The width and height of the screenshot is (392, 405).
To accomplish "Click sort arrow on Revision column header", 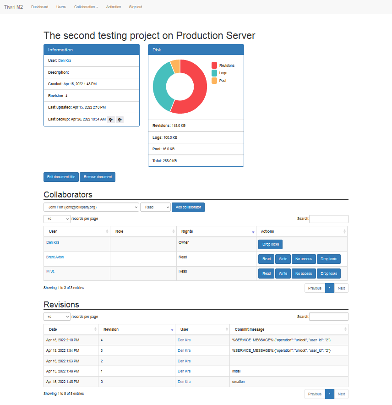I will (172, 330).
